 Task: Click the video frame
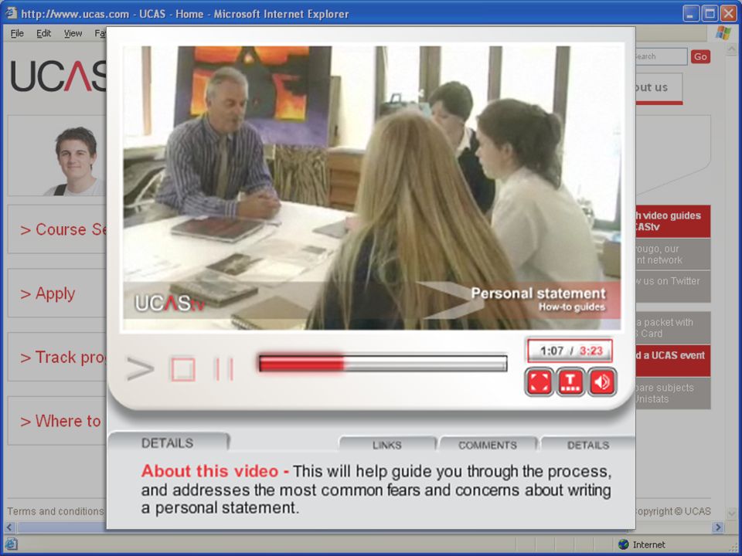pyautogui.click(x=372, y=188)
